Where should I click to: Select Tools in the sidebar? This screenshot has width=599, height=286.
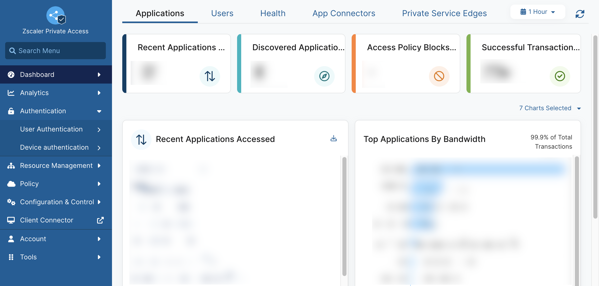click(x=56, y=257)
